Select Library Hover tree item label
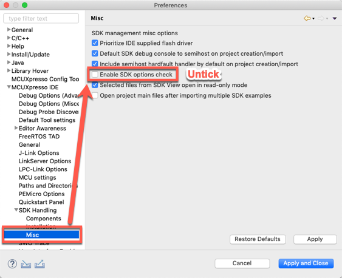 click(x=30, y=71)
